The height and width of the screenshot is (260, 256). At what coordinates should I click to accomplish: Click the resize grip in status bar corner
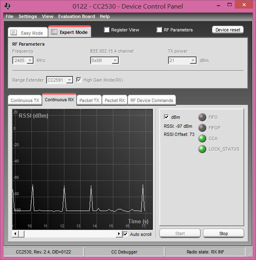pyautogui.click(x=249, y=253)
